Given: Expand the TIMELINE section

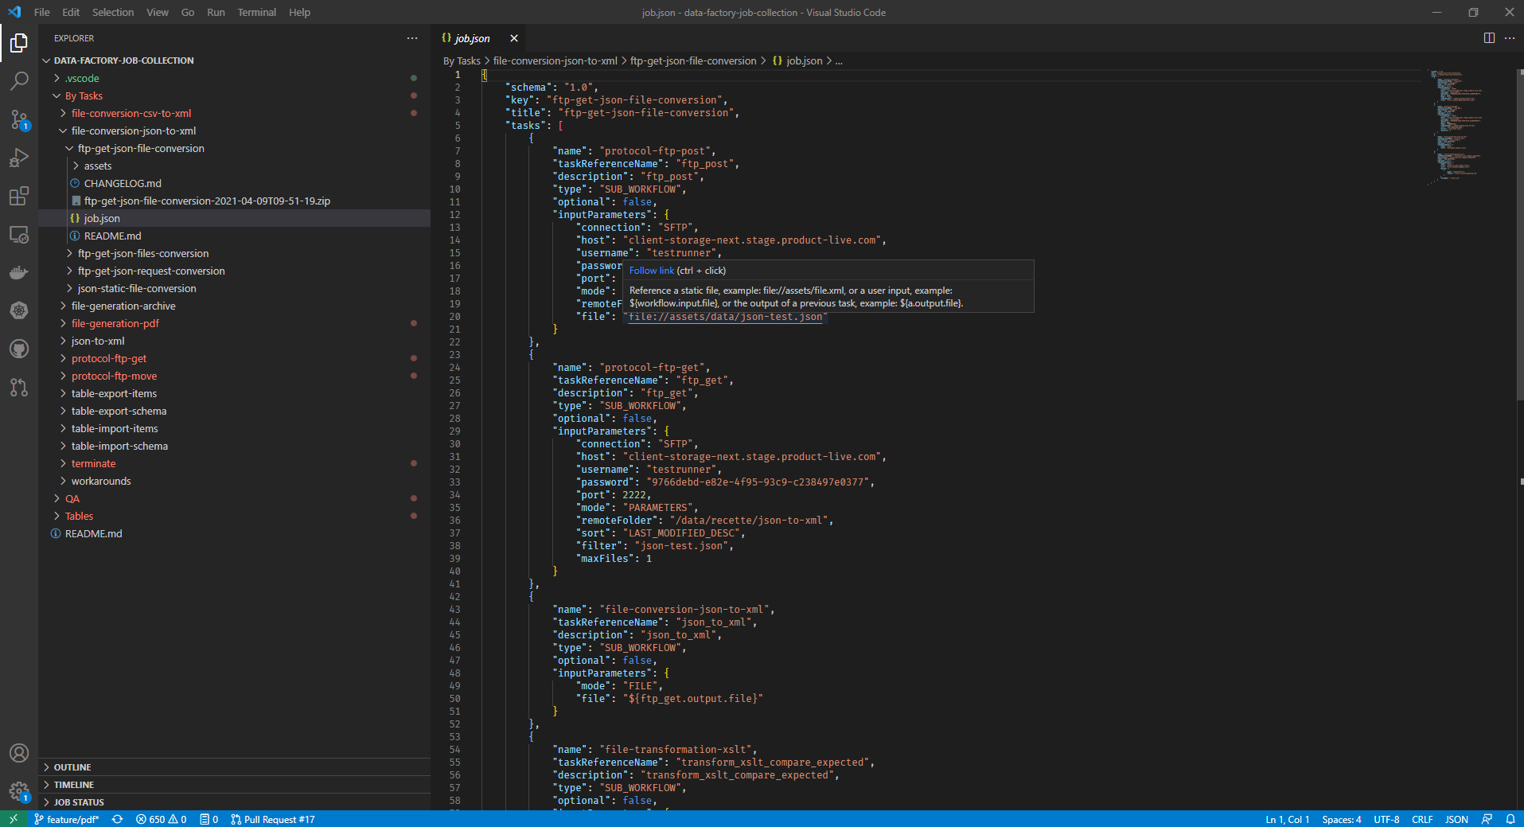Looking at the screenshot, I should [x=74, y=785].
